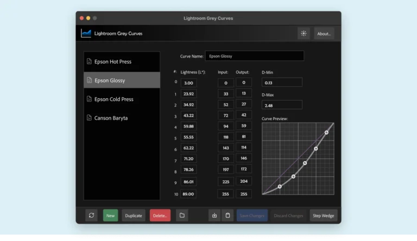This screenshot has width=417, height=241.
Task: Click the D-Min field 0.13
Action: pyautogui.click(x=282, y=83)
